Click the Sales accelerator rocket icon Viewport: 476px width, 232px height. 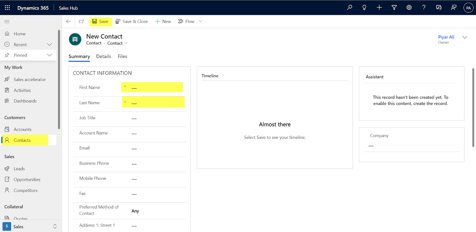pyautogui.click(x=7, y=79)
